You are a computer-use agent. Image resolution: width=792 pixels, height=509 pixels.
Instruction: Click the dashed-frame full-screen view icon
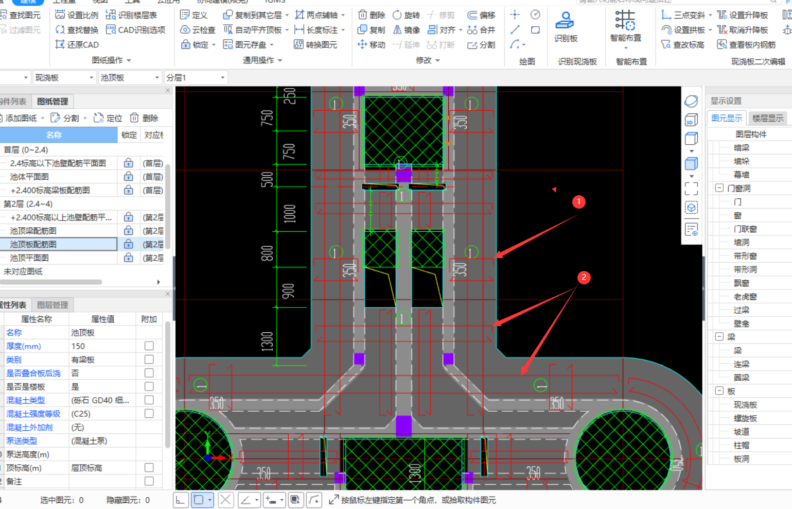691,189
